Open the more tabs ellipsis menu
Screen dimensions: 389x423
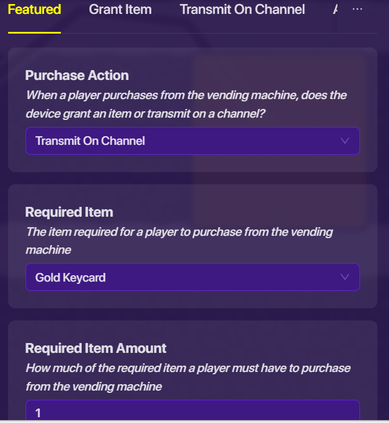[x=357, y=10]
